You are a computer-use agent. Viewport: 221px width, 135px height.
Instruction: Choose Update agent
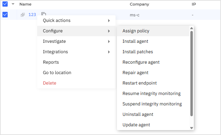[x=153, y=125]
